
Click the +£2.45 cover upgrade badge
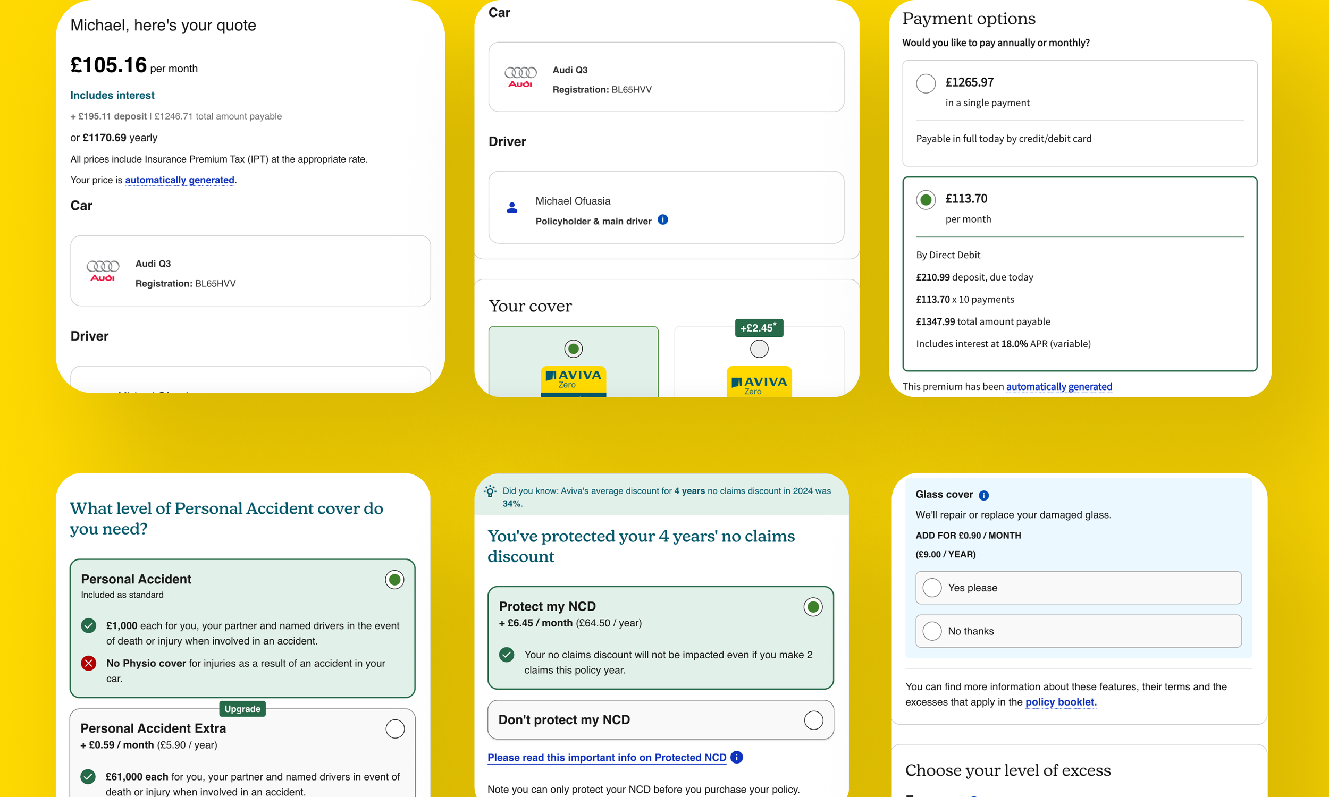coord(759,328)
